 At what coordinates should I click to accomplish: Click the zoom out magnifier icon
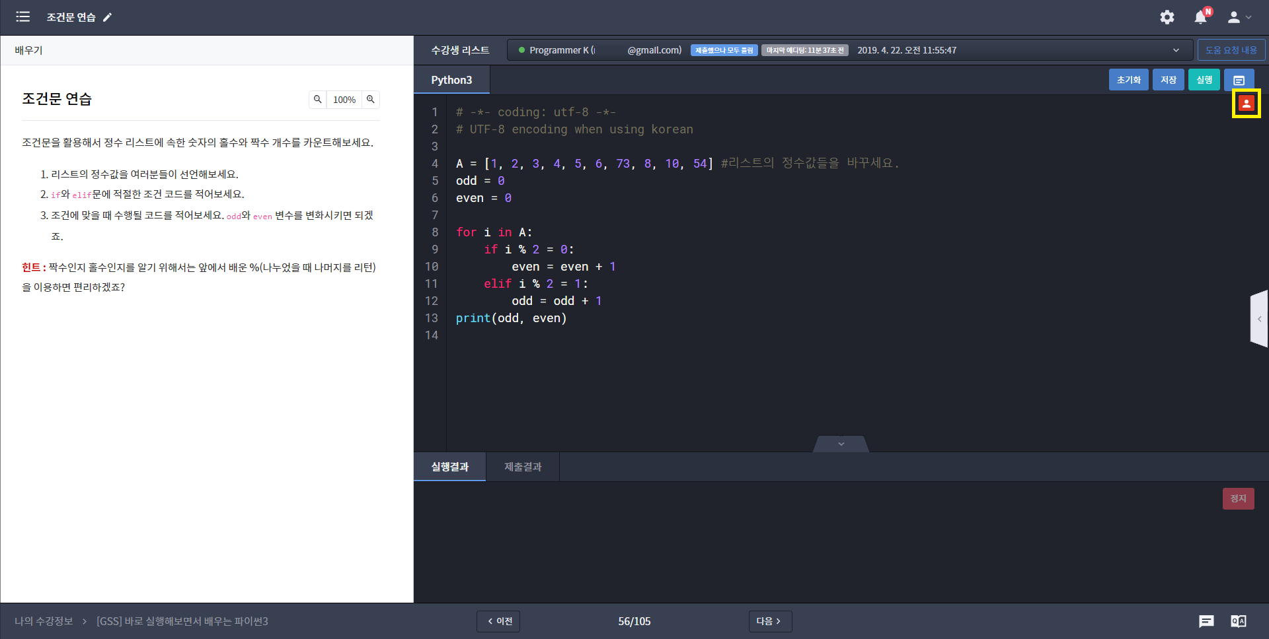click(318, 100)
